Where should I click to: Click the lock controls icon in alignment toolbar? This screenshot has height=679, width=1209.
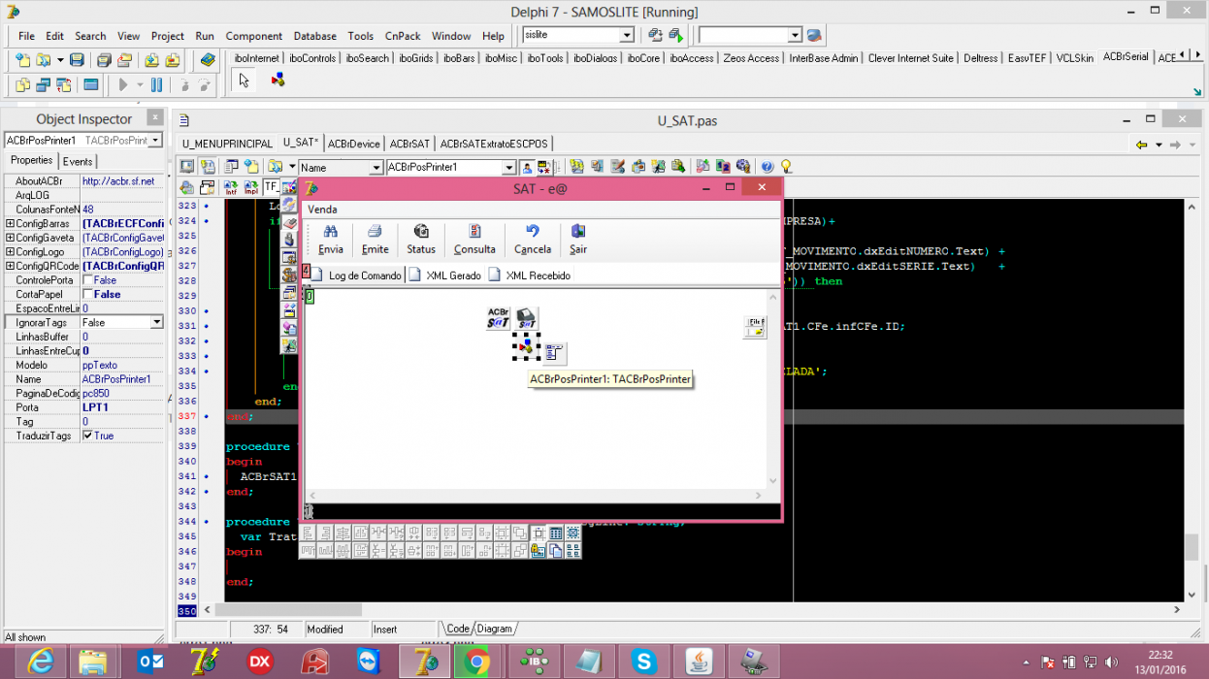pos(538,551)
